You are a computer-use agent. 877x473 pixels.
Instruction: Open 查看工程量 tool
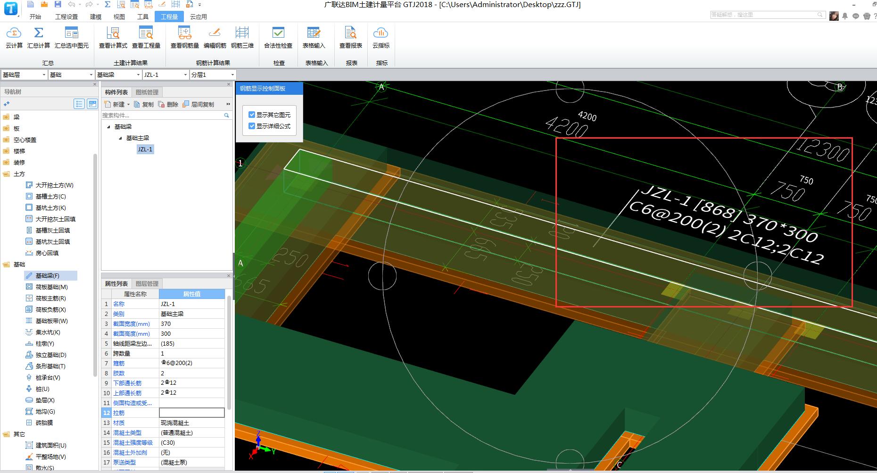pyautogui.click(x=146, y=38)
